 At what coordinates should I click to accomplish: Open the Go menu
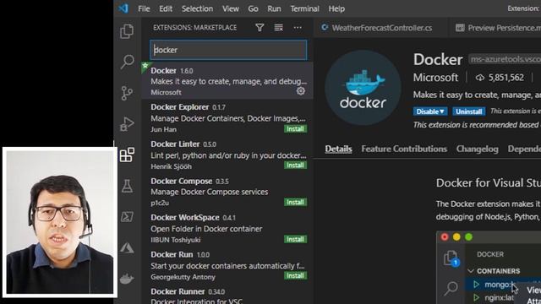point(253,8)
